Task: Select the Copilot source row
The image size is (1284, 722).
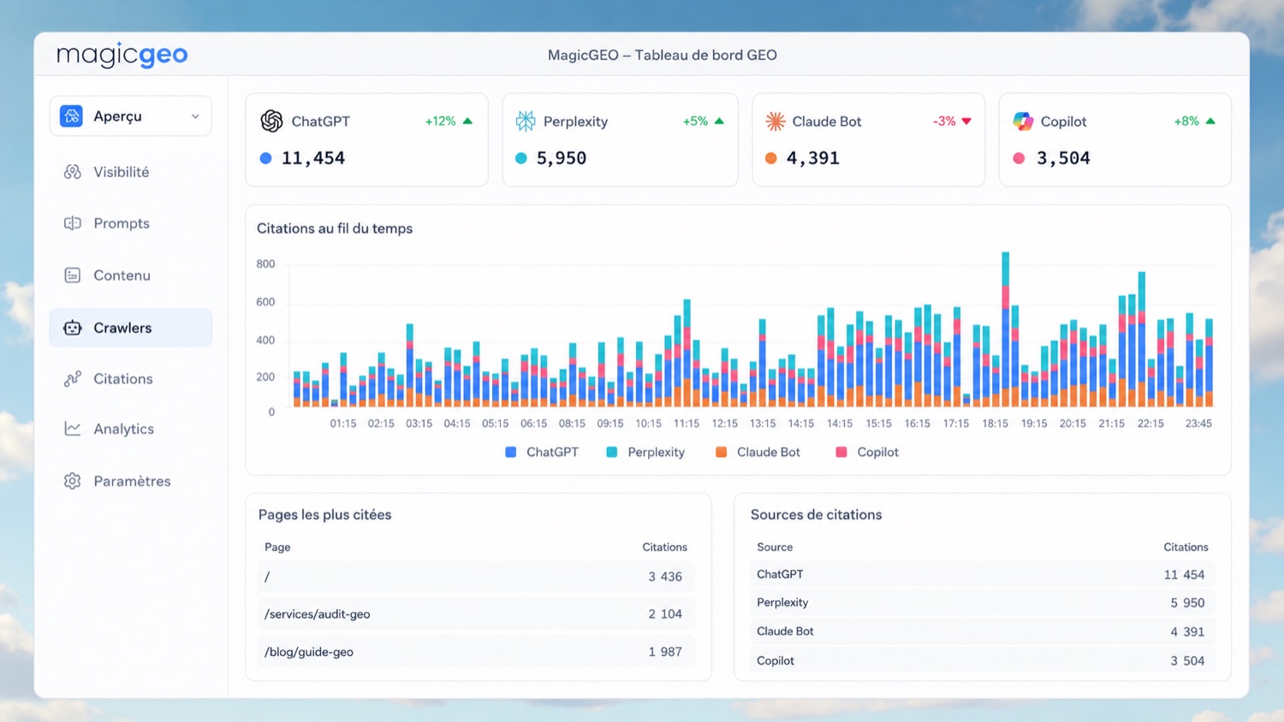Action: 982,660
